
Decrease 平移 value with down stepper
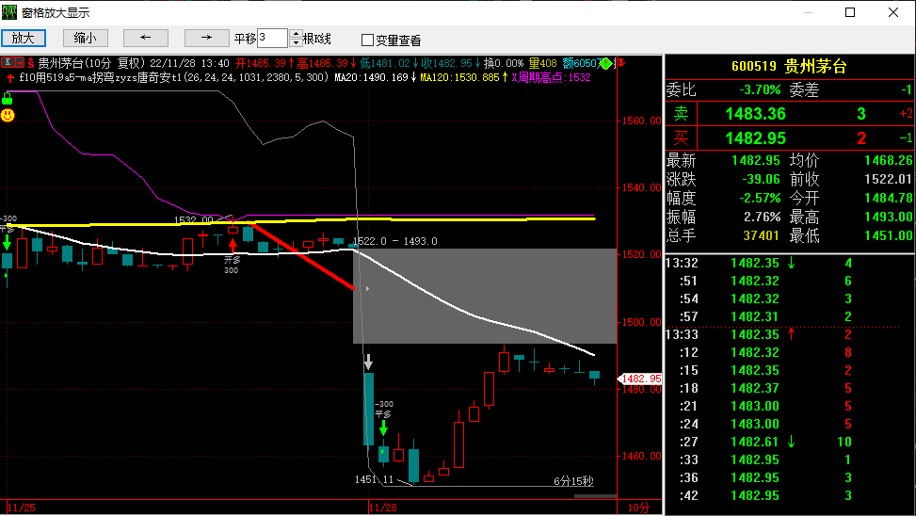296,42
